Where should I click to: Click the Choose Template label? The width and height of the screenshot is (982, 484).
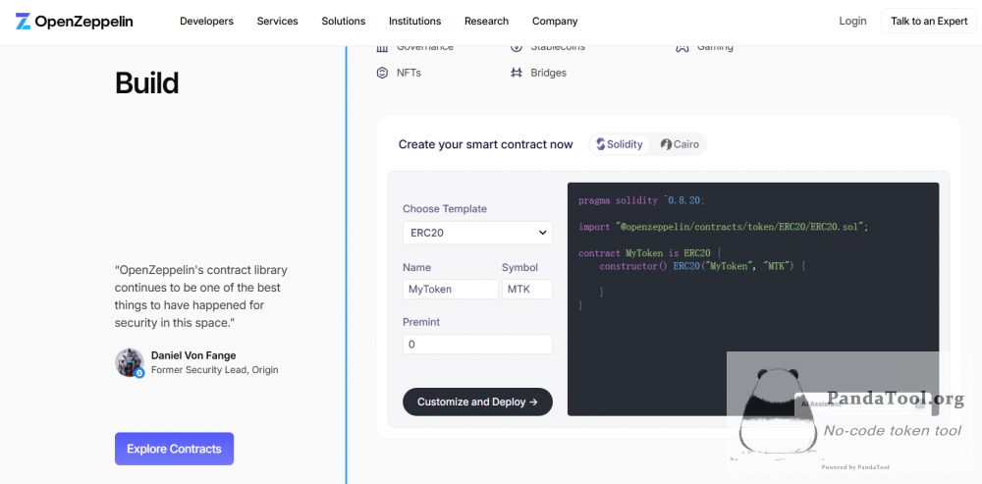[445, 209]
